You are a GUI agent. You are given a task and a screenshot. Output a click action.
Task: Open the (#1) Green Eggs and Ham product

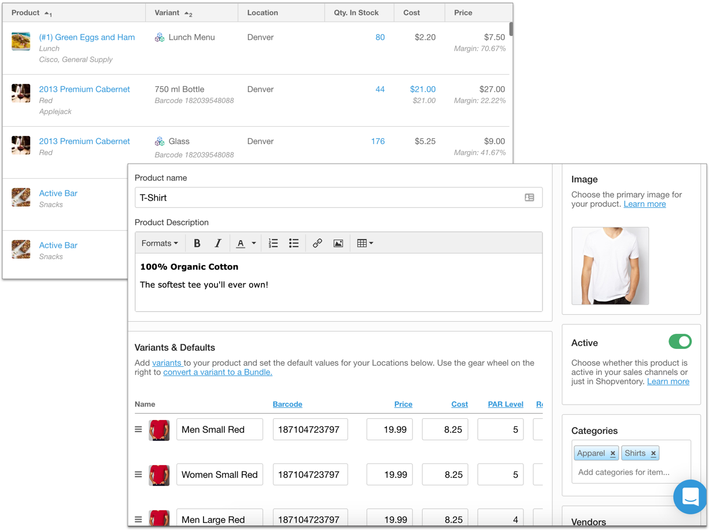click(87, 37)
